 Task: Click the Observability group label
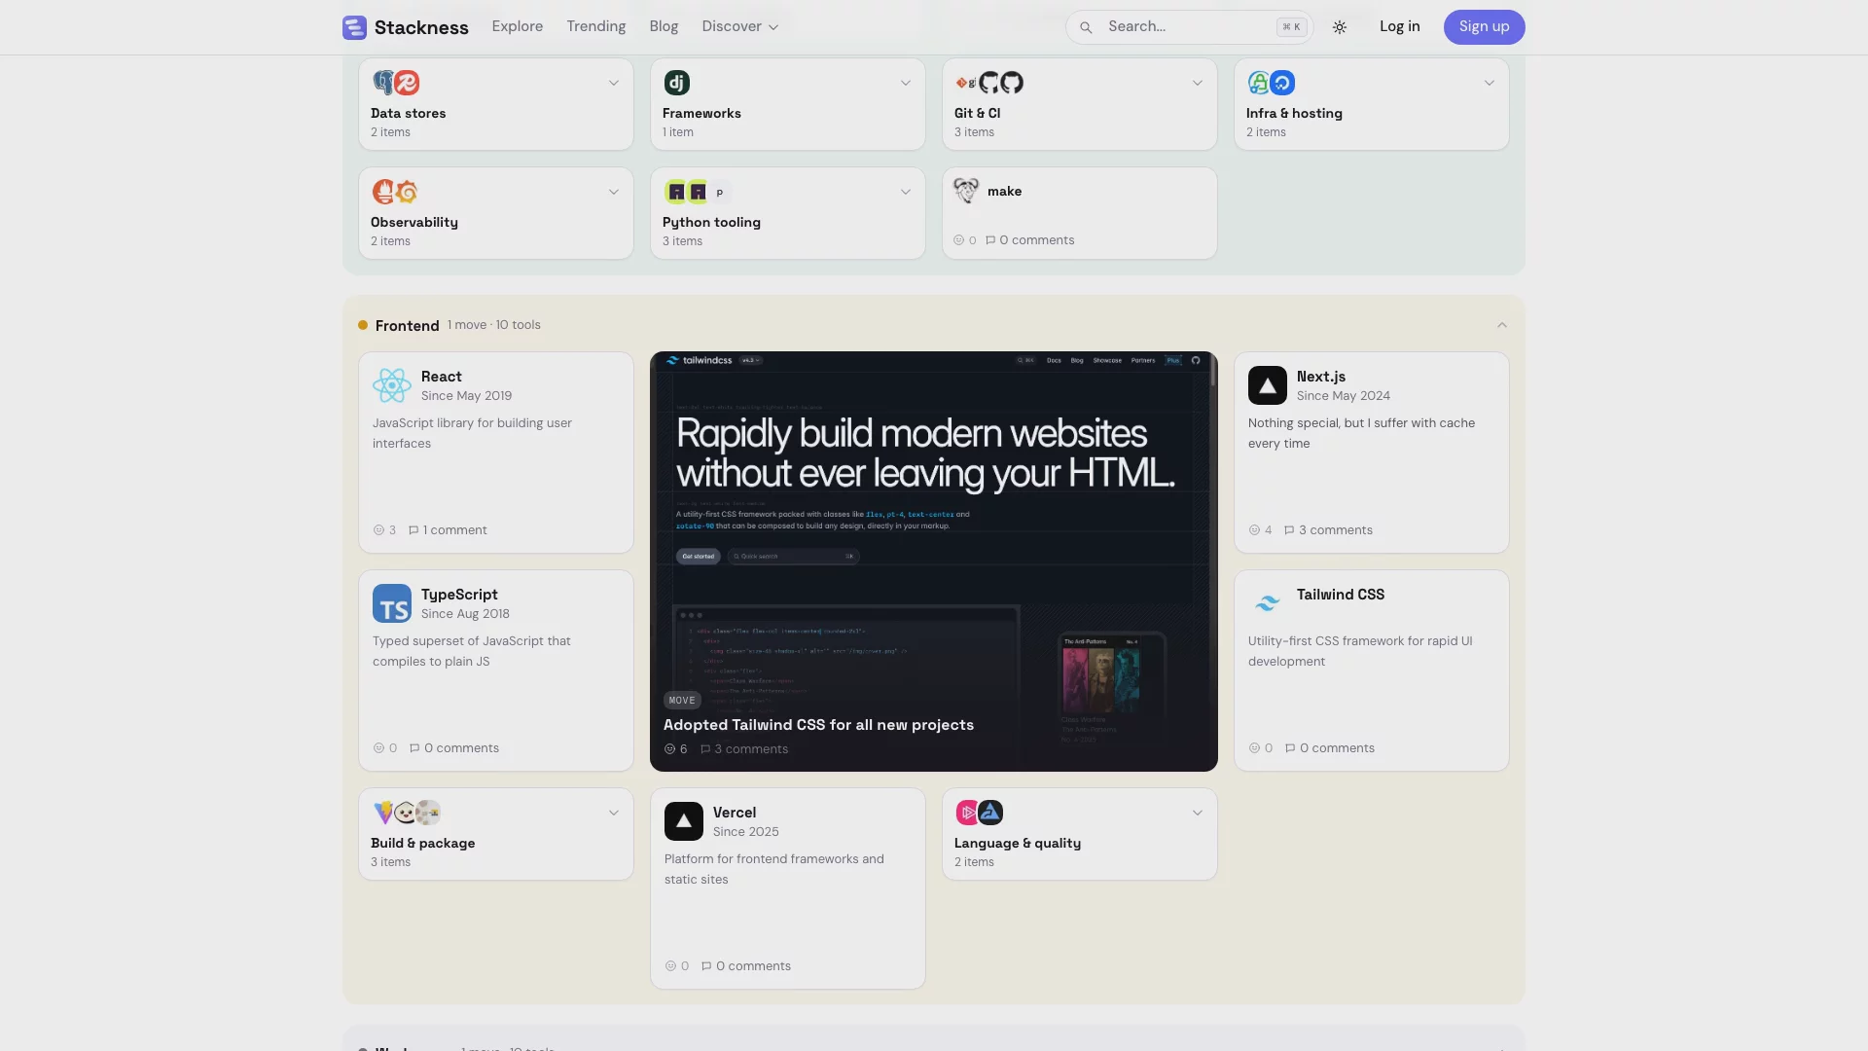pyautogui.click(x=414, y=223)
